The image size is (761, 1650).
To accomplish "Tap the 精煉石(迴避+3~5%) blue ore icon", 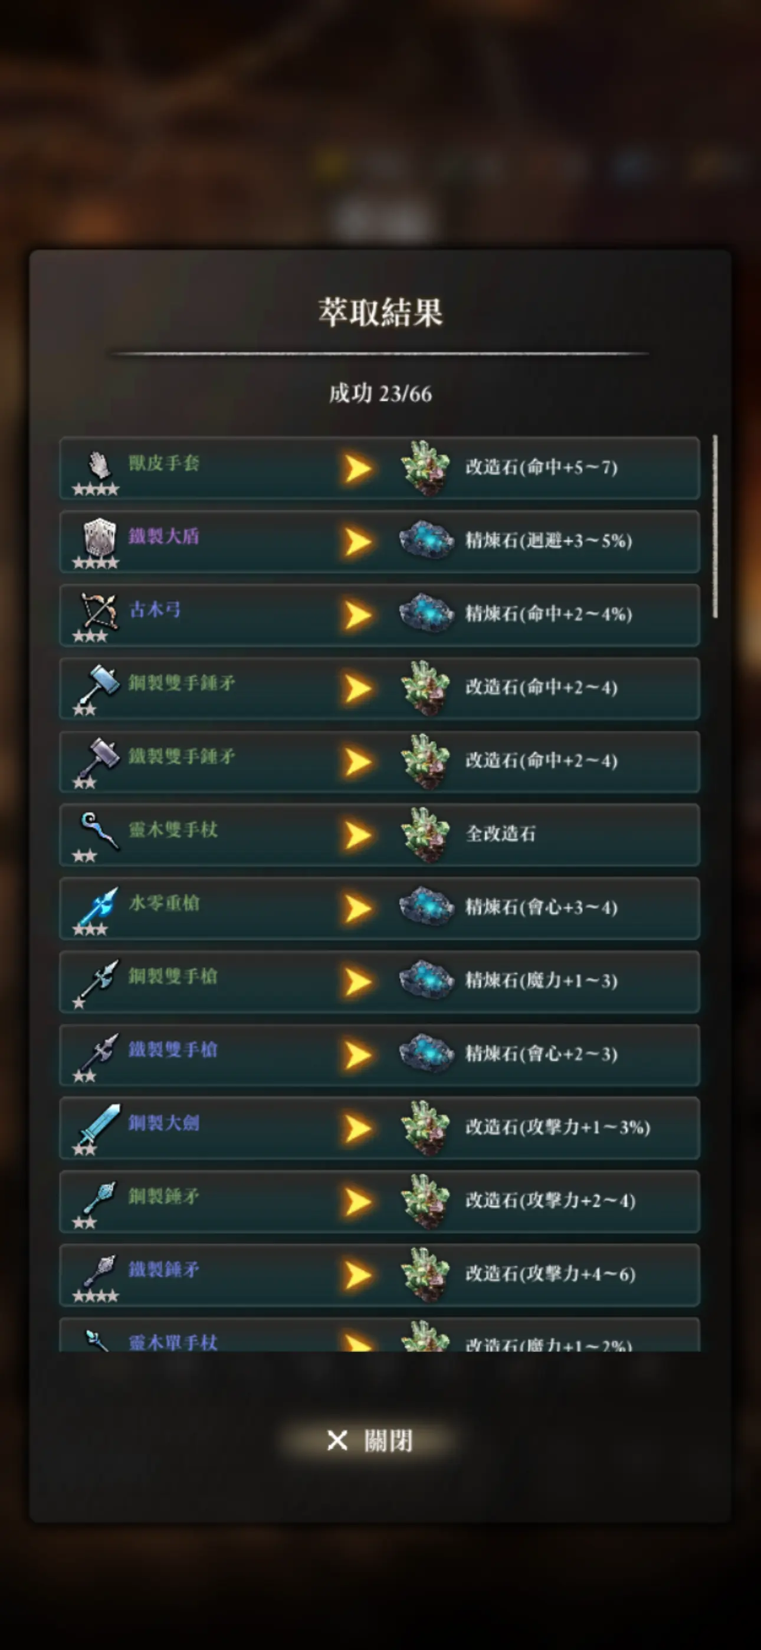I will tap(426, 540).
